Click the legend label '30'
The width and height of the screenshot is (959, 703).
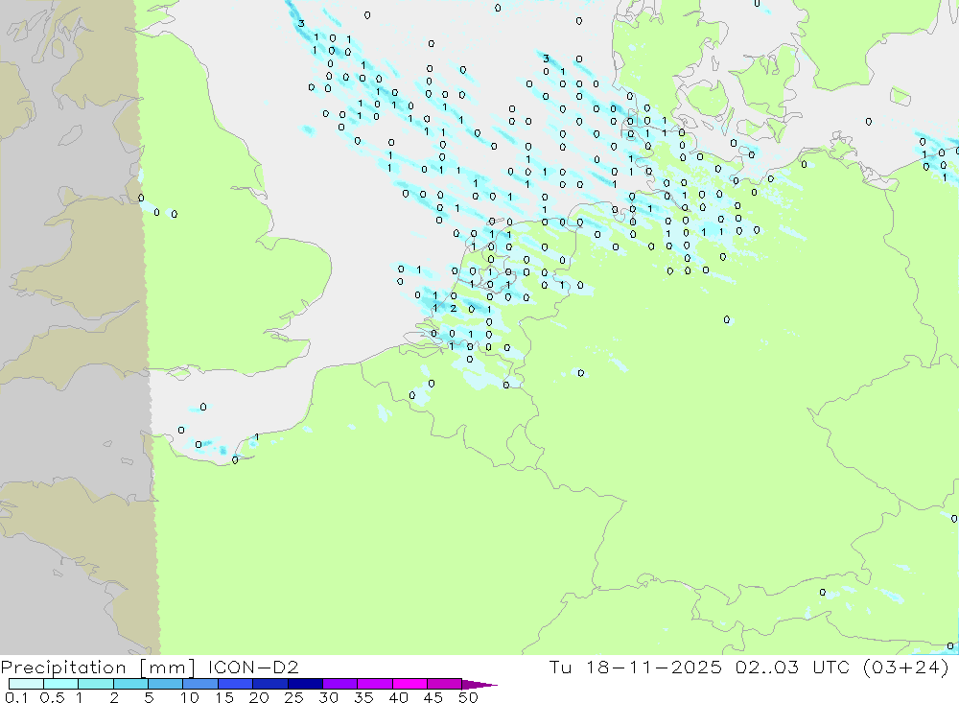coord(328,697)
